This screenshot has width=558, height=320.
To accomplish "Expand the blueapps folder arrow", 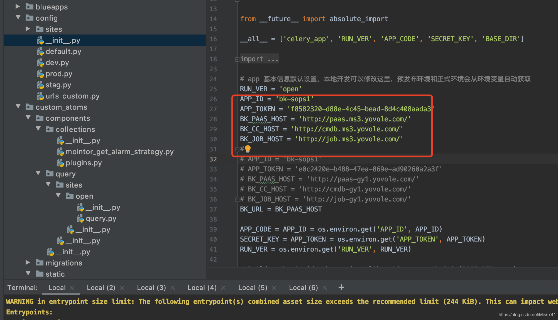I will point(18,7).
